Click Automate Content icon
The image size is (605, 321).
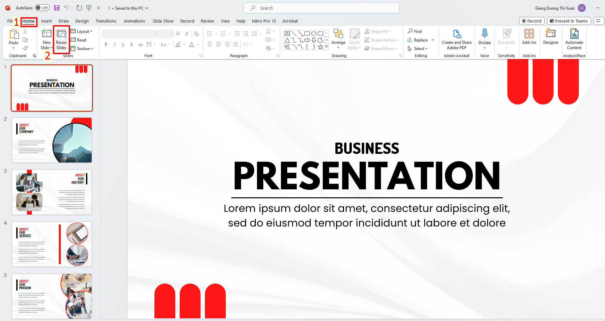coord(574,34)
